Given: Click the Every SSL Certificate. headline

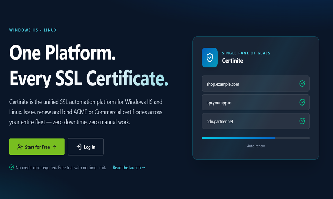Looking at the screenshot, I should pyautogui.click(x=89, y=78).
